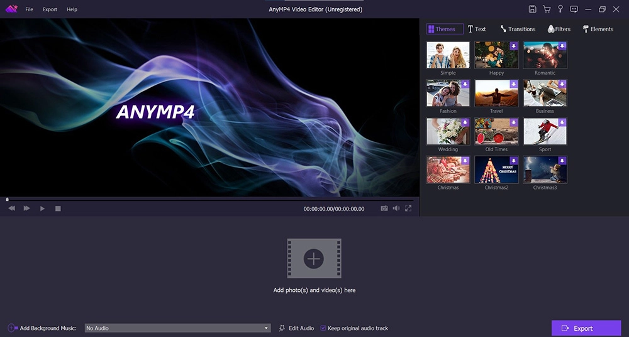
Task: Click the playback progress slider handle
Action: (x=7, y=200)
